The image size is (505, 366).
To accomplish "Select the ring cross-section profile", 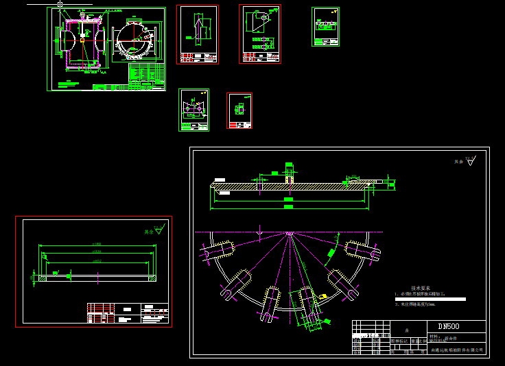I will (97, 278).
